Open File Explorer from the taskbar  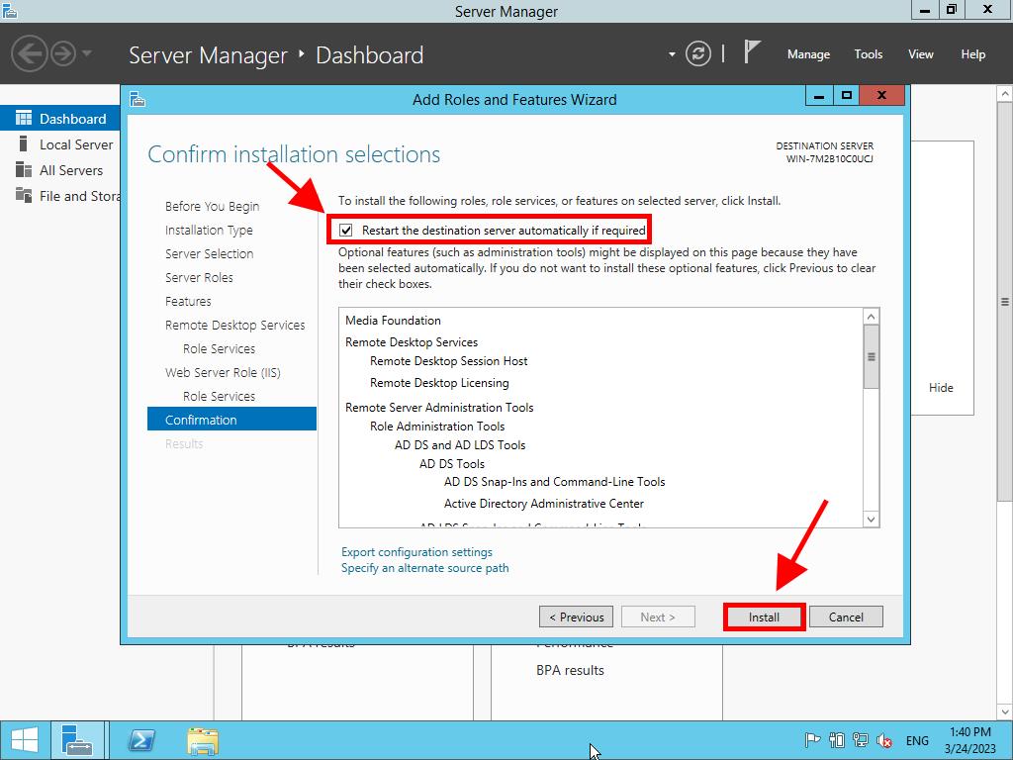coord(203,740)
